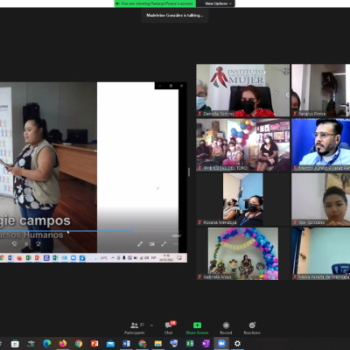The width and height of the screenshot is (350, 350).
Task: Open the three-dots more menu in video player
Action: pyautogui.click(x=175, y=244)
